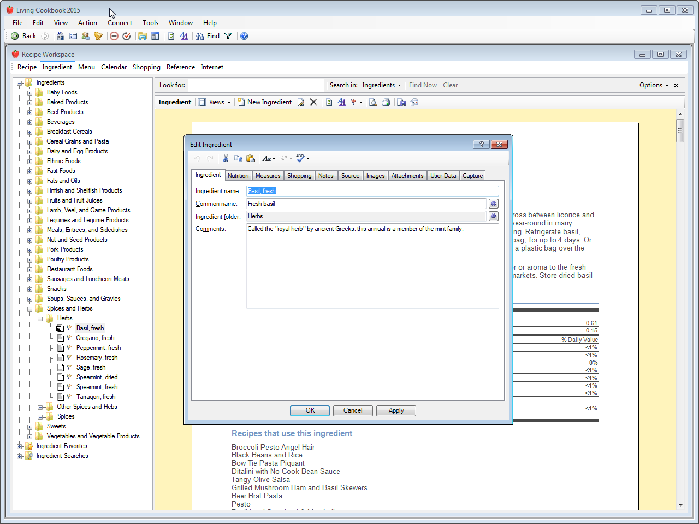Click the font size icon in ingredient toolbar
Viewport: 699px width, 524px height.
click(342, 102)
